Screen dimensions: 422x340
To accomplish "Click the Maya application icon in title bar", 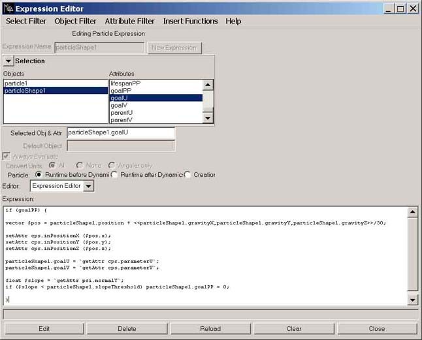I will coord(7,8).
